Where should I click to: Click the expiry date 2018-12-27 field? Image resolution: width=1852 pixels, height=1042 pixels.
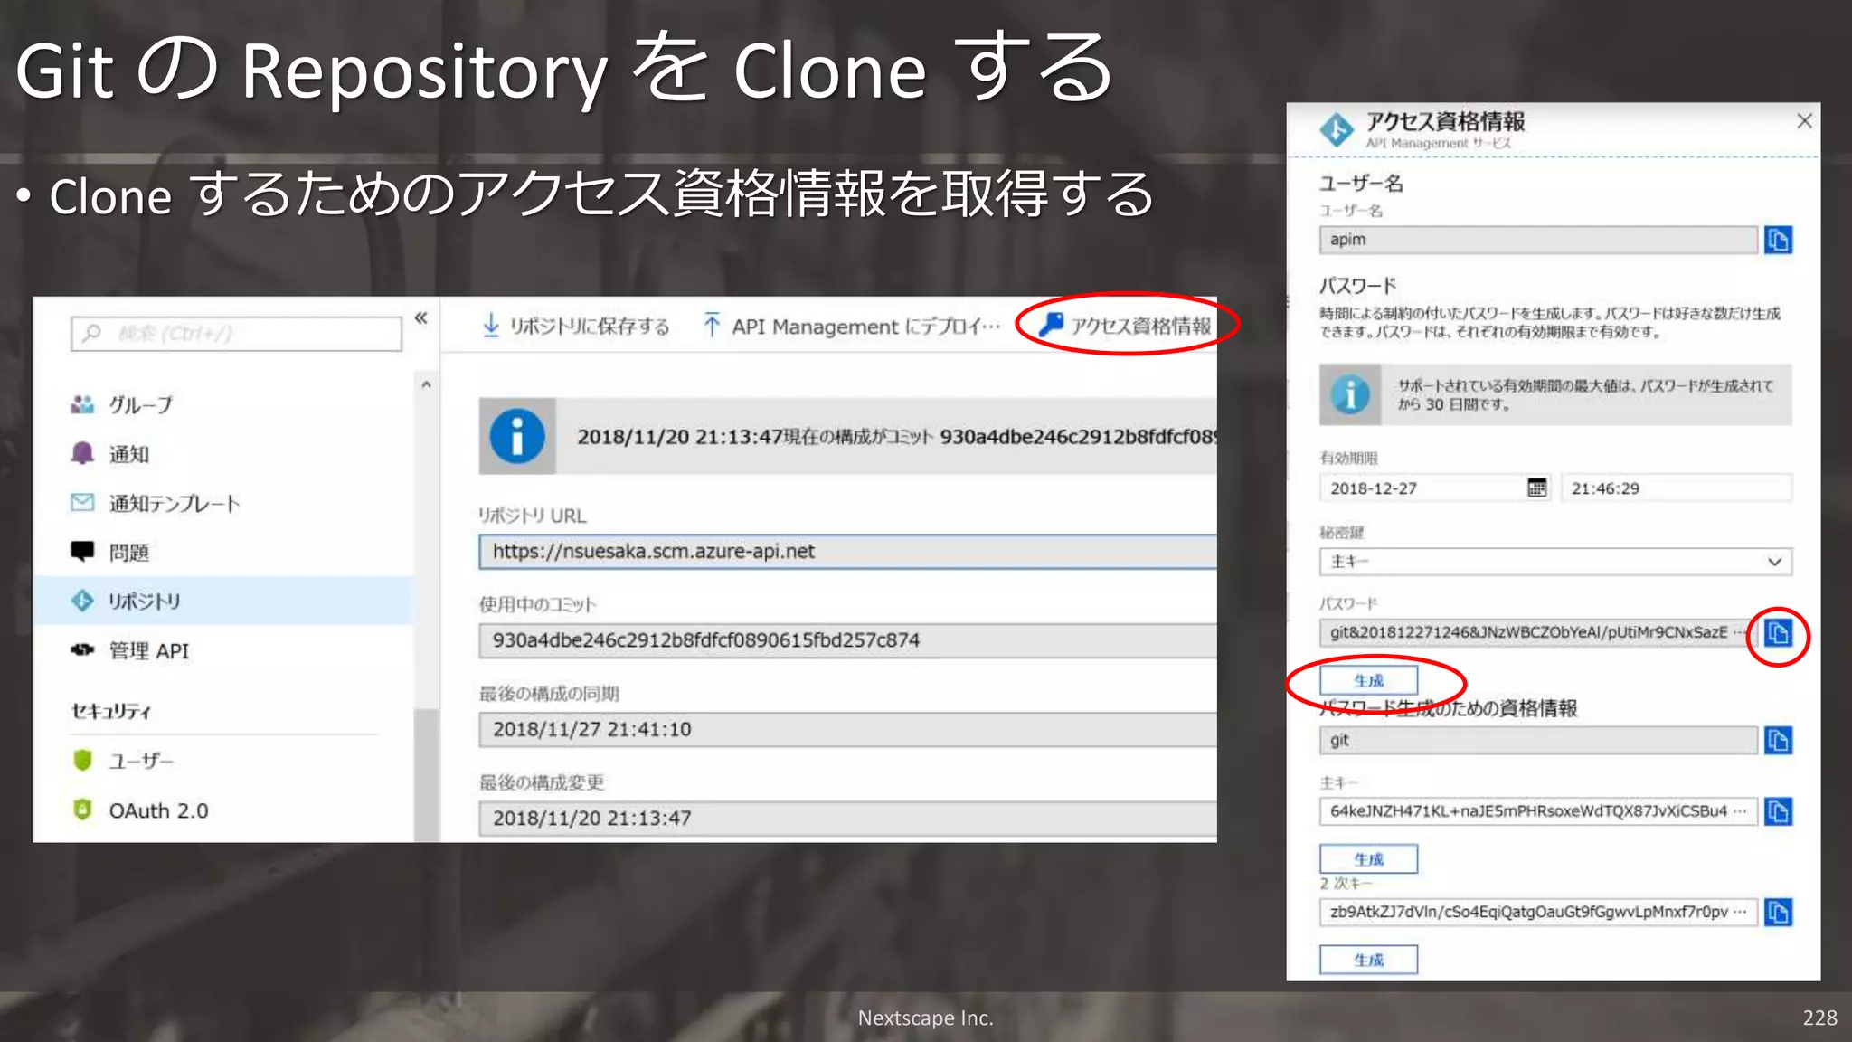tap(1434, 488)
